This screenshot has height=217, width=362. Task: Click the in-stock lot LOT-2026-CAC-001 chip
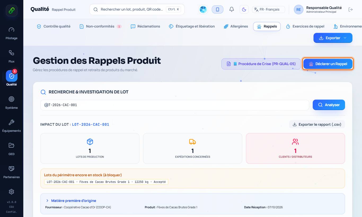(x=106, y=182)
